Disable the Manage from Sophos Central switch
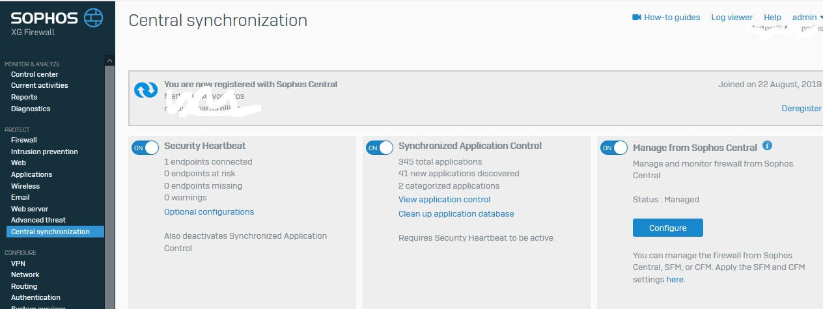The width and height of the screenshot is (823, 309). pos(614,148)
